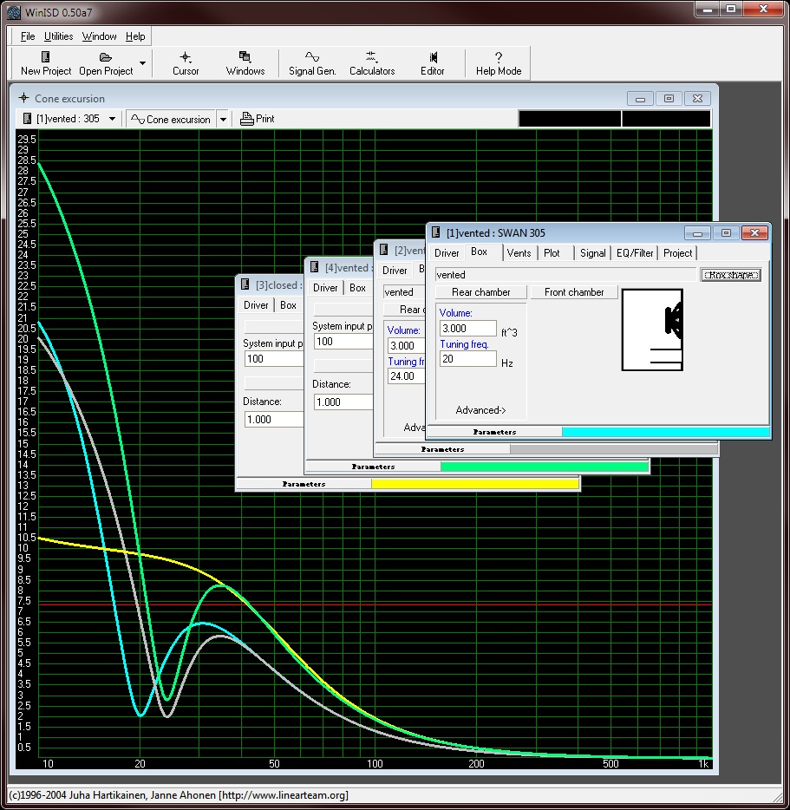Select Box tab in [4]vented window
Screen dimensions: 790x810
click(x=357, y=288)
